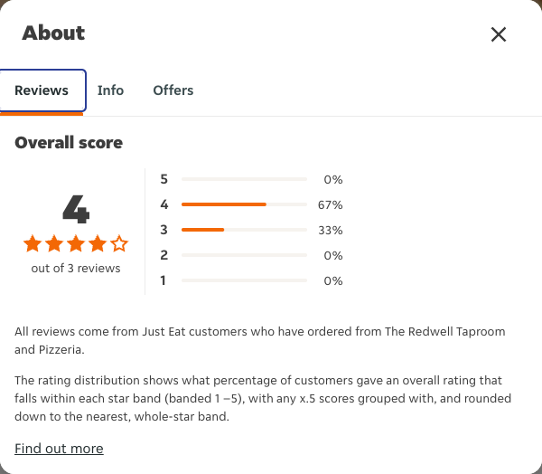Click the fourth filled orange star
542x474 pixels.
coord(98,243)
